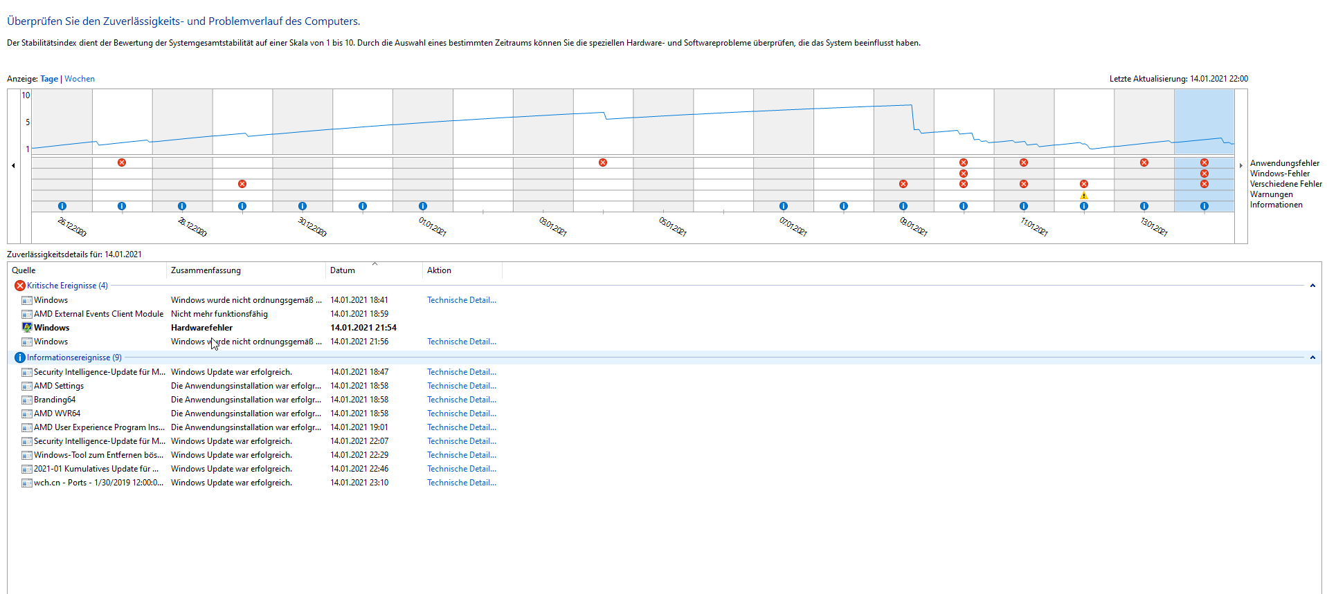Select Kritische Ereignisse (4) group header
This screenshot has width=1327, height=594.
tap(67, 286)
